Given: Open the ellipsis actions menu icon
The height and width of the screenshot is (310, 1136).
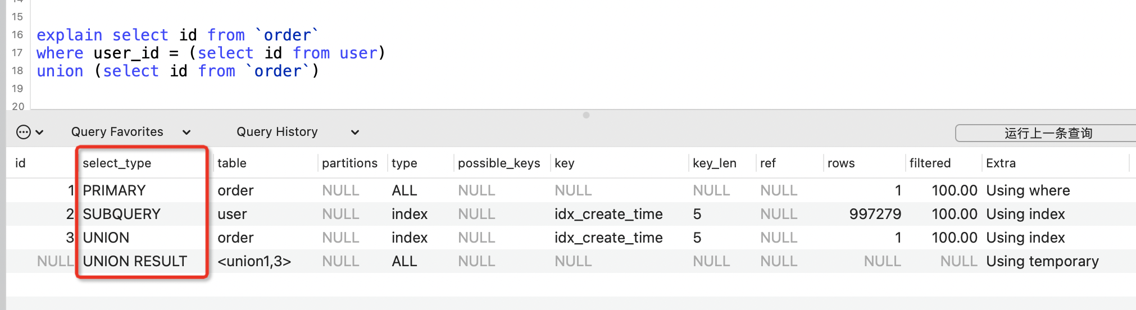Looking at the screenshot, I should tap(24, 133).
